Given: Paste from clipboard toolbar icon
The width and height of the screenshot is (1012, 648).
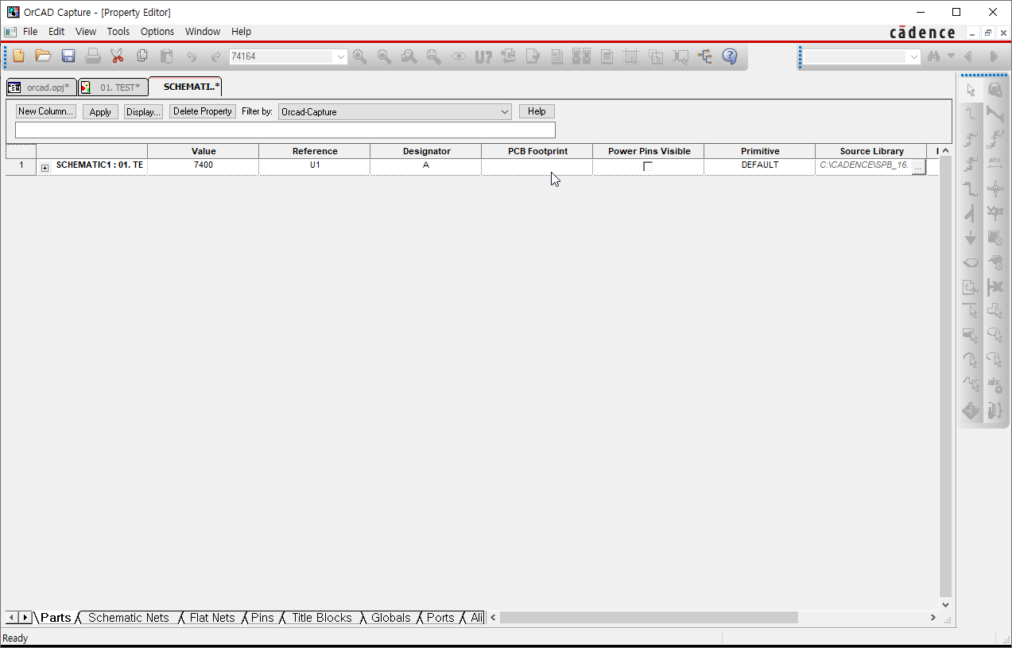Looking at the screenshot, I should click(167, 56).
